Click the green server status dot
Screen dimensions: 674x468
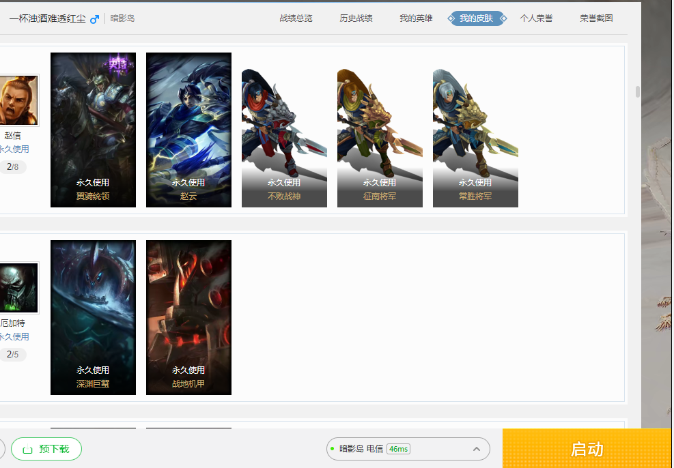(x=333, y=449)
